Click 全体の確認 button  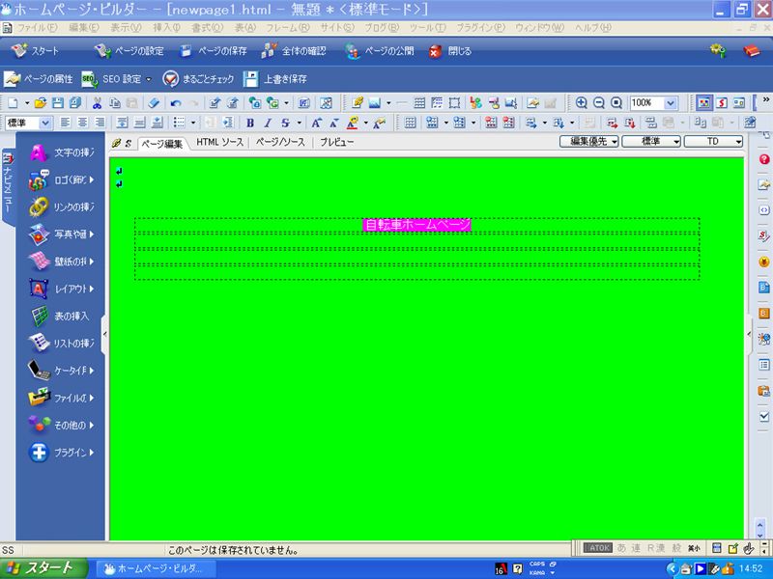[x=295, y=51]
